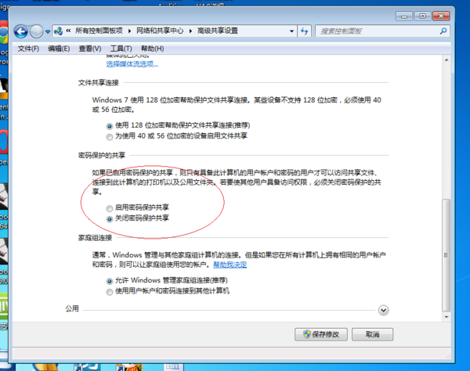Open the 所有控制面板项 breadcrumb arrow
Viewport: 470px width, 371px height.
click(129, 31)
